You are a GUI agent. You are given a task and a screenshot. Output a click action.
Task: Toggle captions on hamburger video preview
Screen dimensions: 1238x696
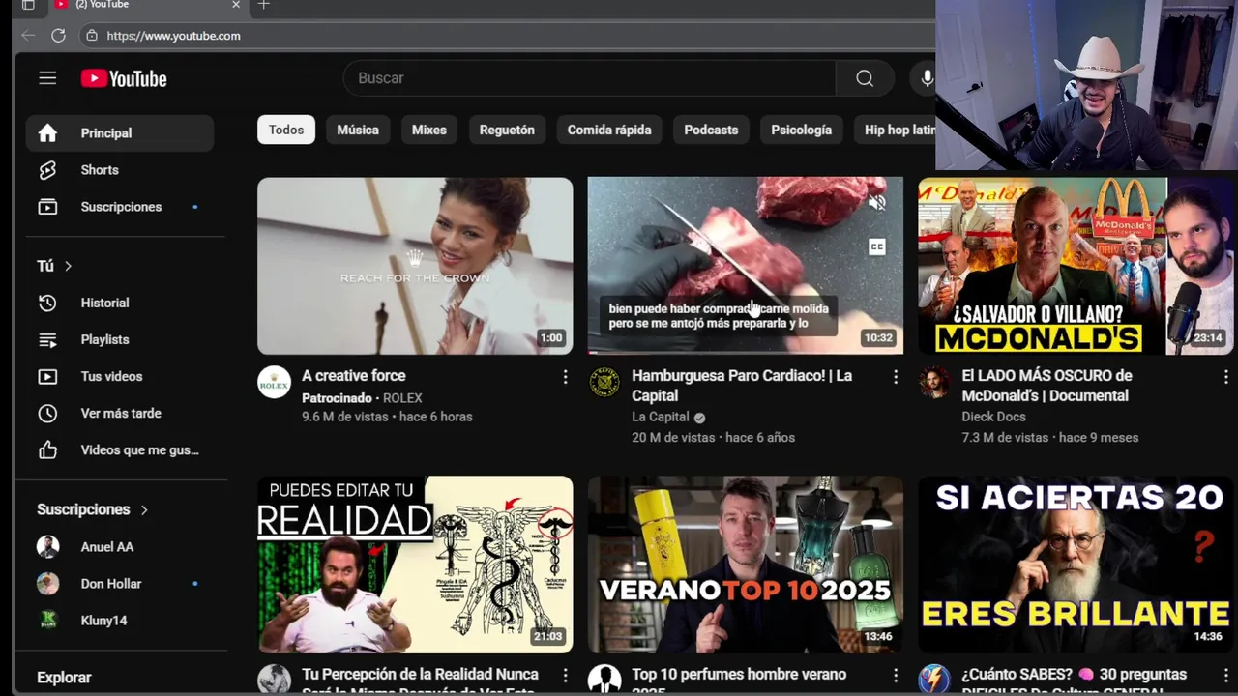[876, 247]
